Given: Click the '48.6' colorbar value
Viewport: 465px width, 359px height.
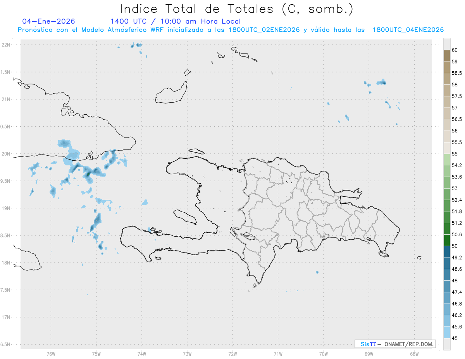Looking at the screenshot, I should point(456,269).
